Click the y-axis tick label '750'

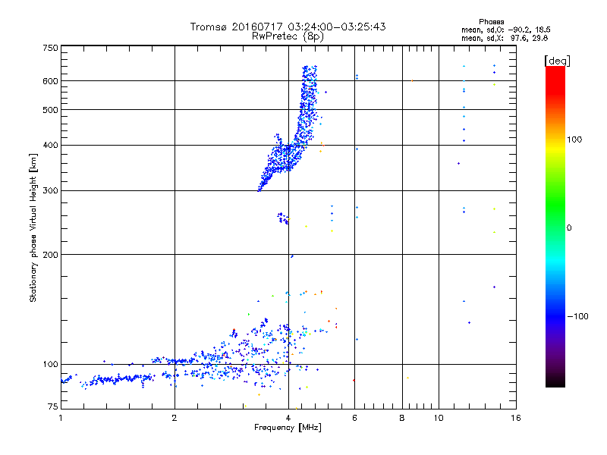coord(50,48)
